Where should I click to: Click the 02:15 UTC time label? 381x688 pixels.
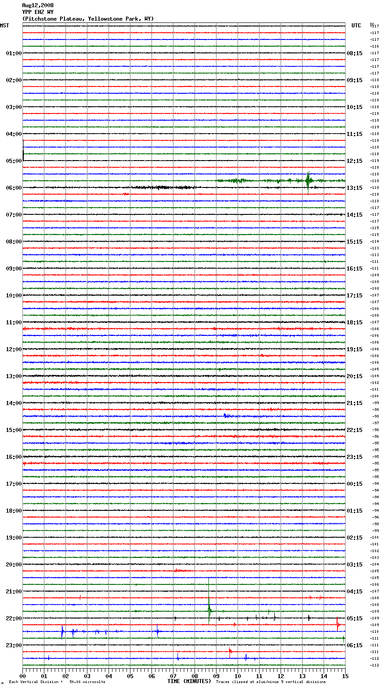point(355,538)
